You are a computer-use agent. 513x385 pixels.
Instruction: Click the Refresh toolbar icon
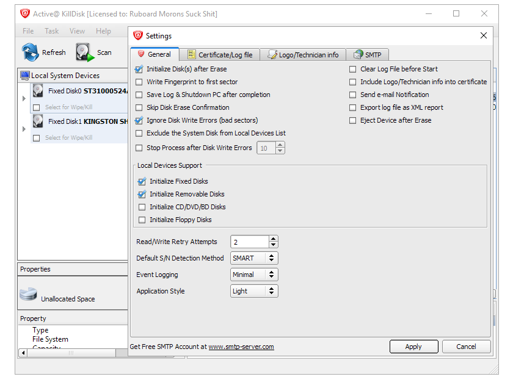[31, 52]
